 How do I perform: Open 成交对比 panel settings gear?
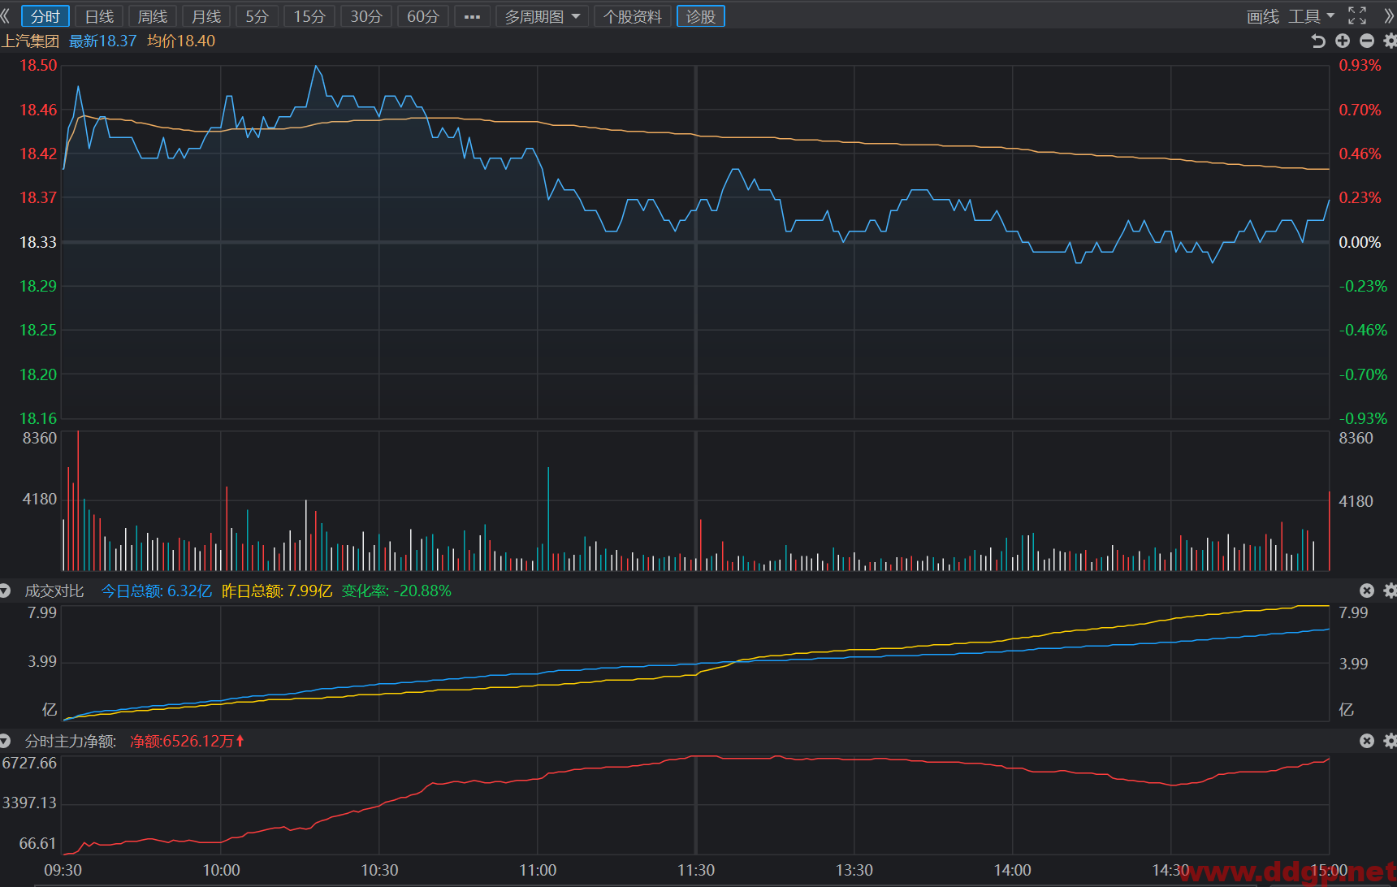pos(1390,591)
